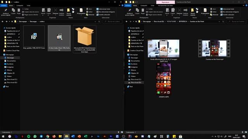Open Mover a dropdown in codecs window
The height and width of the screenshot is (139, 248).
(43, 12)
